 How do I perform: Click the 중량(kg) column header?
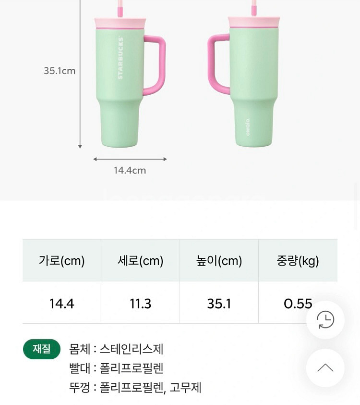pos(298,261)
